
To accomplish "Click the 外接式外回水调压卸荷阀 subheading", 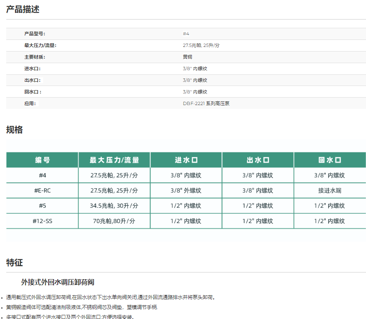I will pos(58,282).
